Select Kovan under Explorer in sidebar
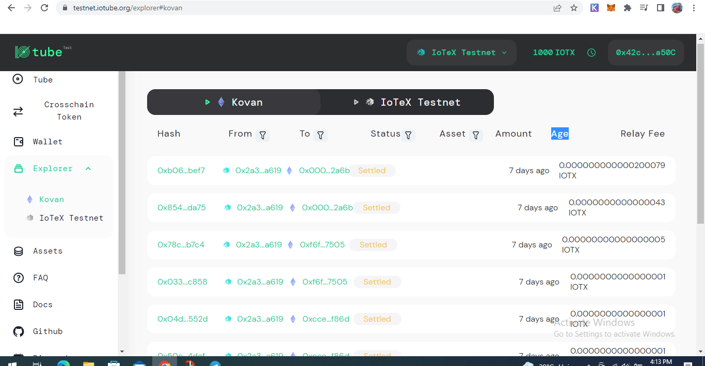 tap(52, 199)
